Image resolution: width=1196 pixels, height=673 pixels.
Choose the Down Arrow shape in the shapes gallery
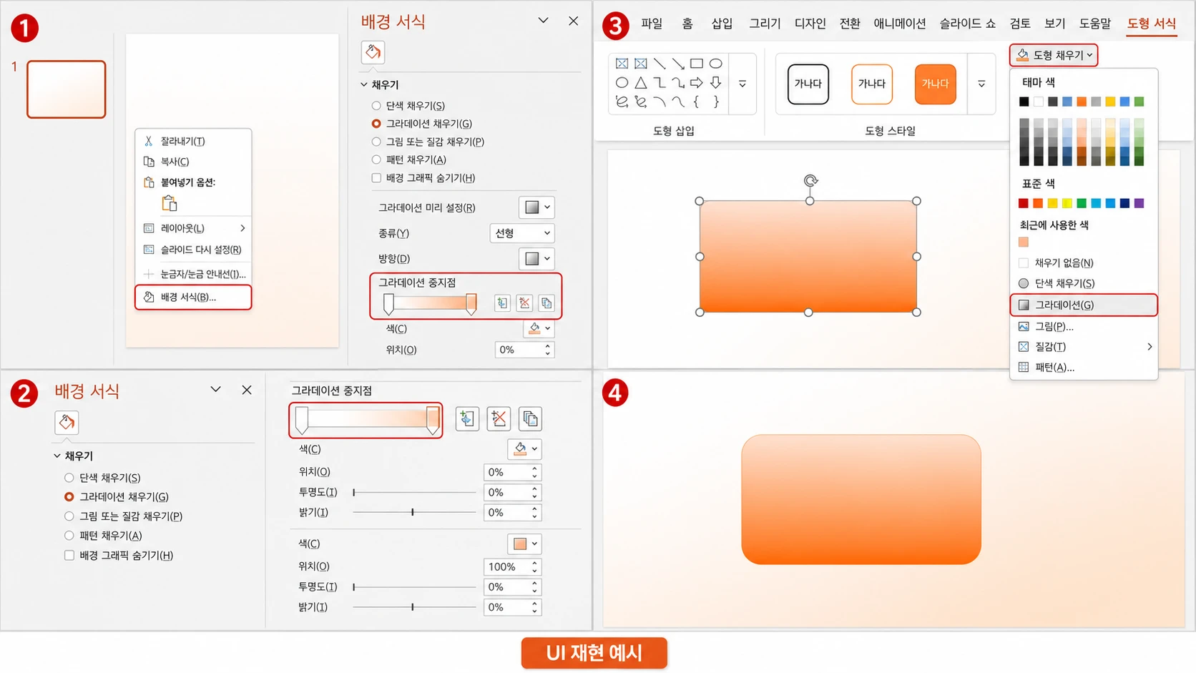coord(715,83)
